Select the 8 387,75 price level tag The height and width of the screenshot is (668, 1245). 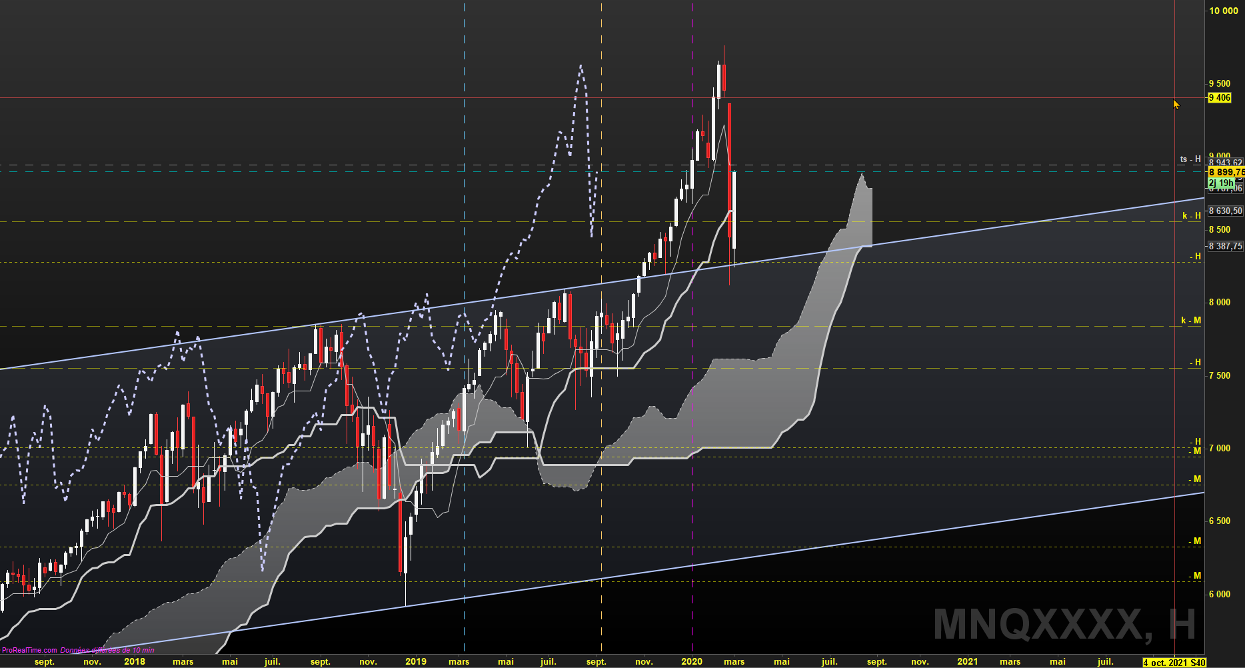(1225, 246)
